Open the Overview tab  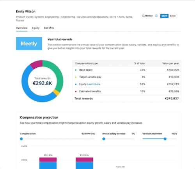(21, 28)
